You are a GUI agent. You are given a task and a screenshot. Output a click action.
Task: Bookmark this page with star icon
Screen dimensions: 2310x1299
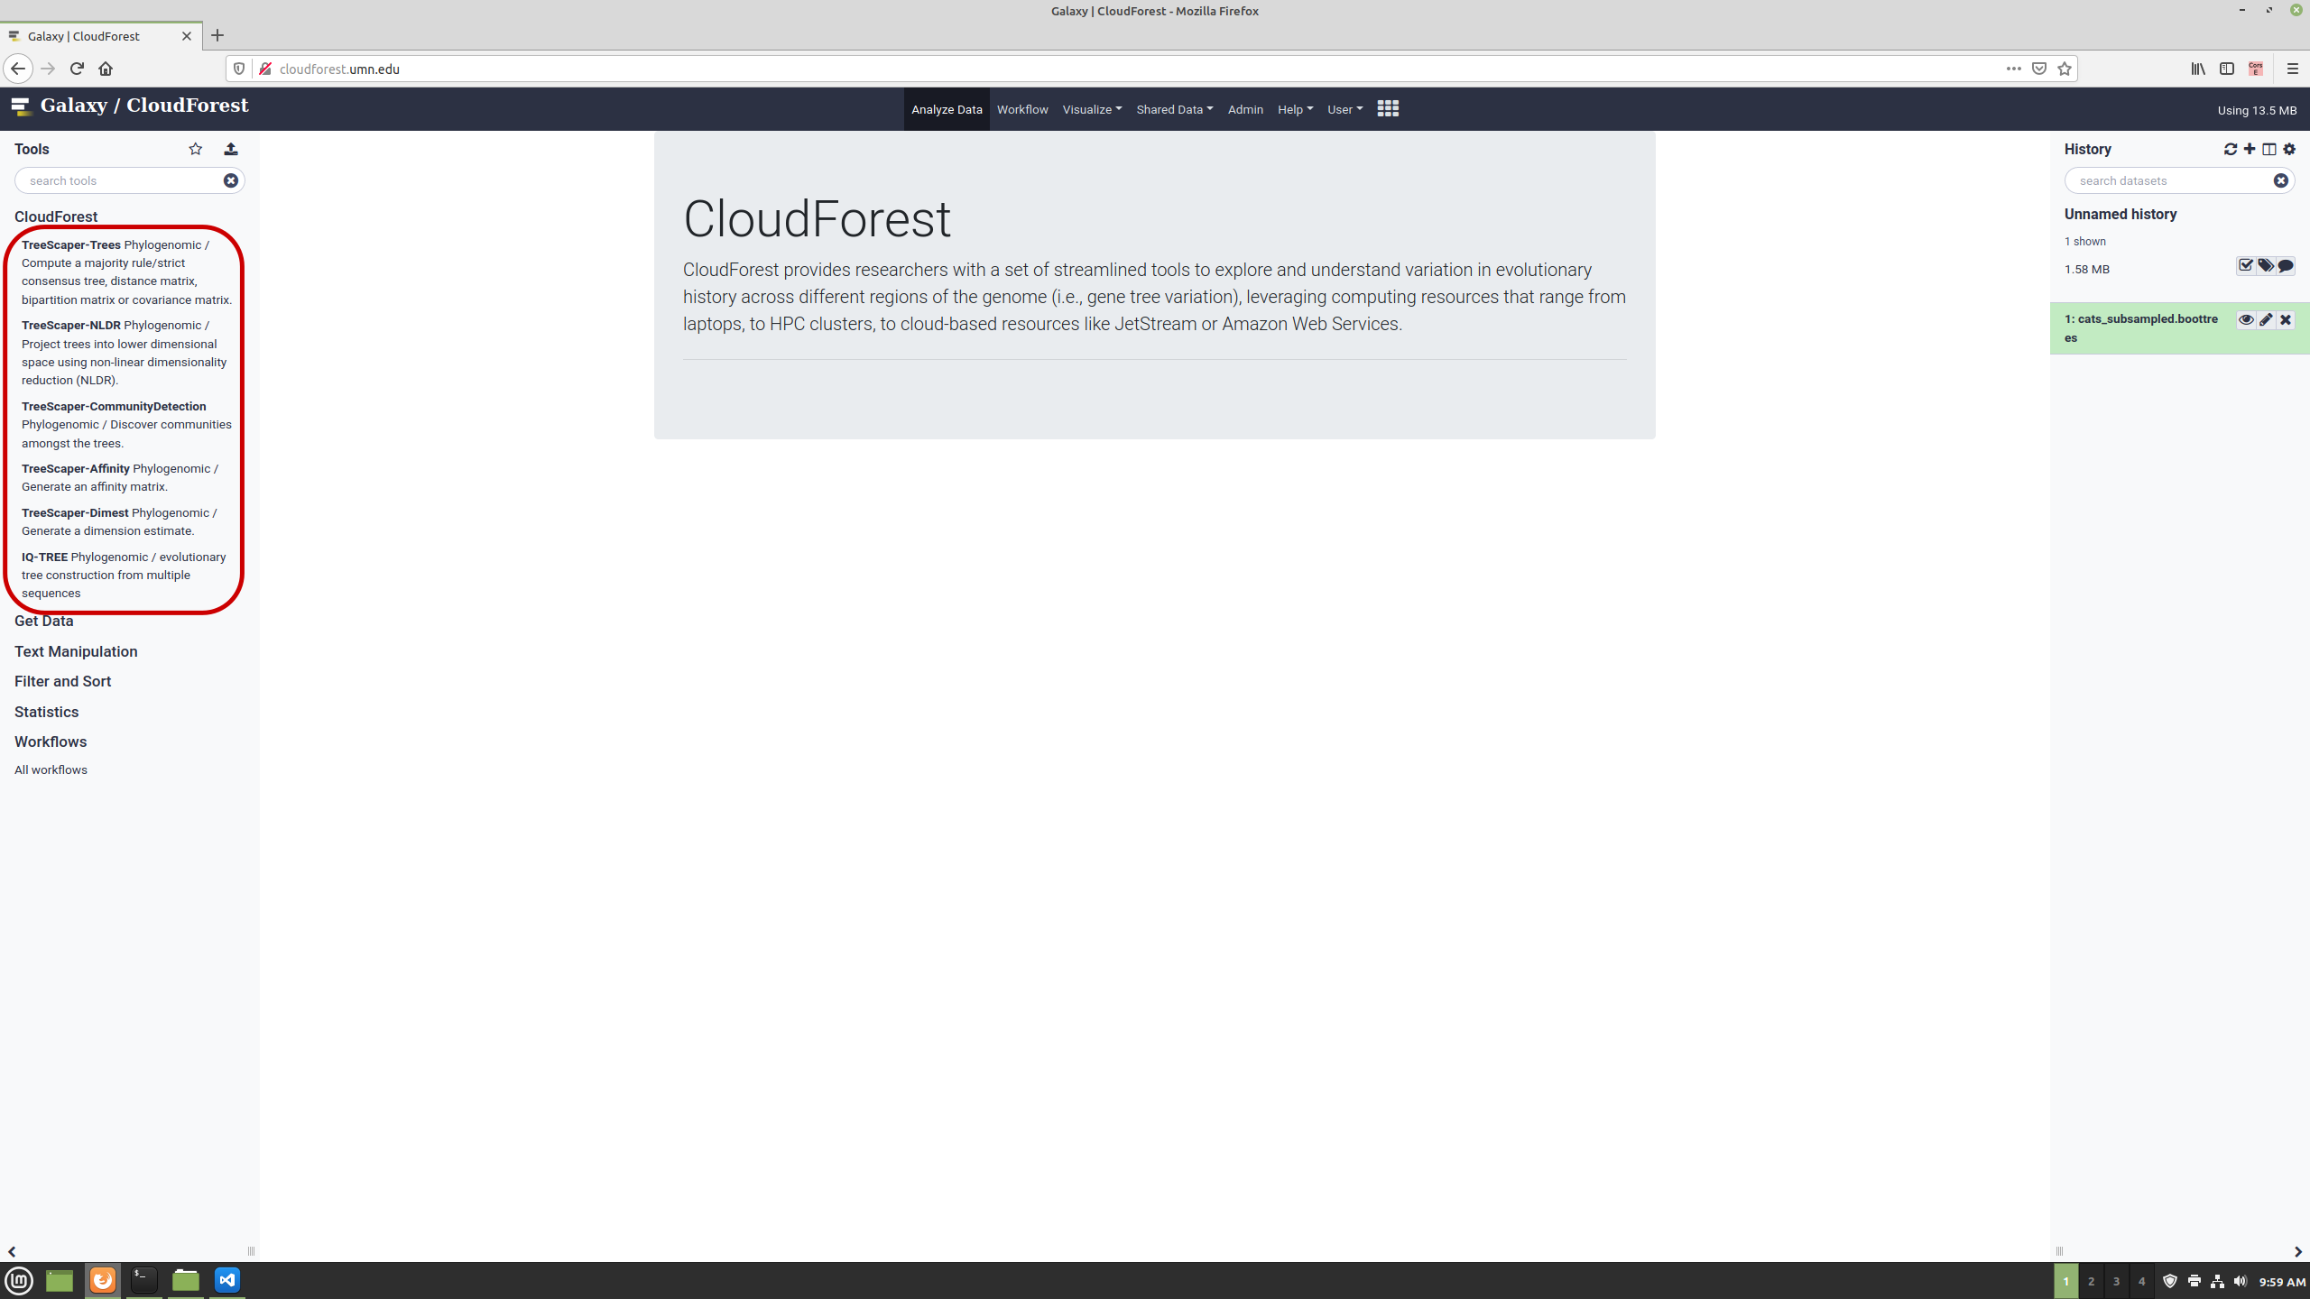(x=2065, y=69)
